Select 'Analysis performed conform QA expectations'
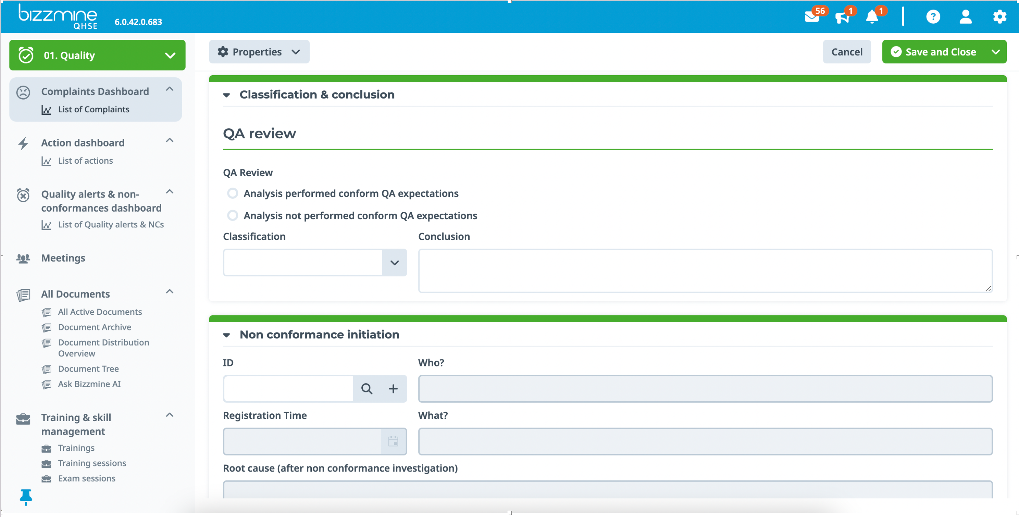 click(232, 193)
